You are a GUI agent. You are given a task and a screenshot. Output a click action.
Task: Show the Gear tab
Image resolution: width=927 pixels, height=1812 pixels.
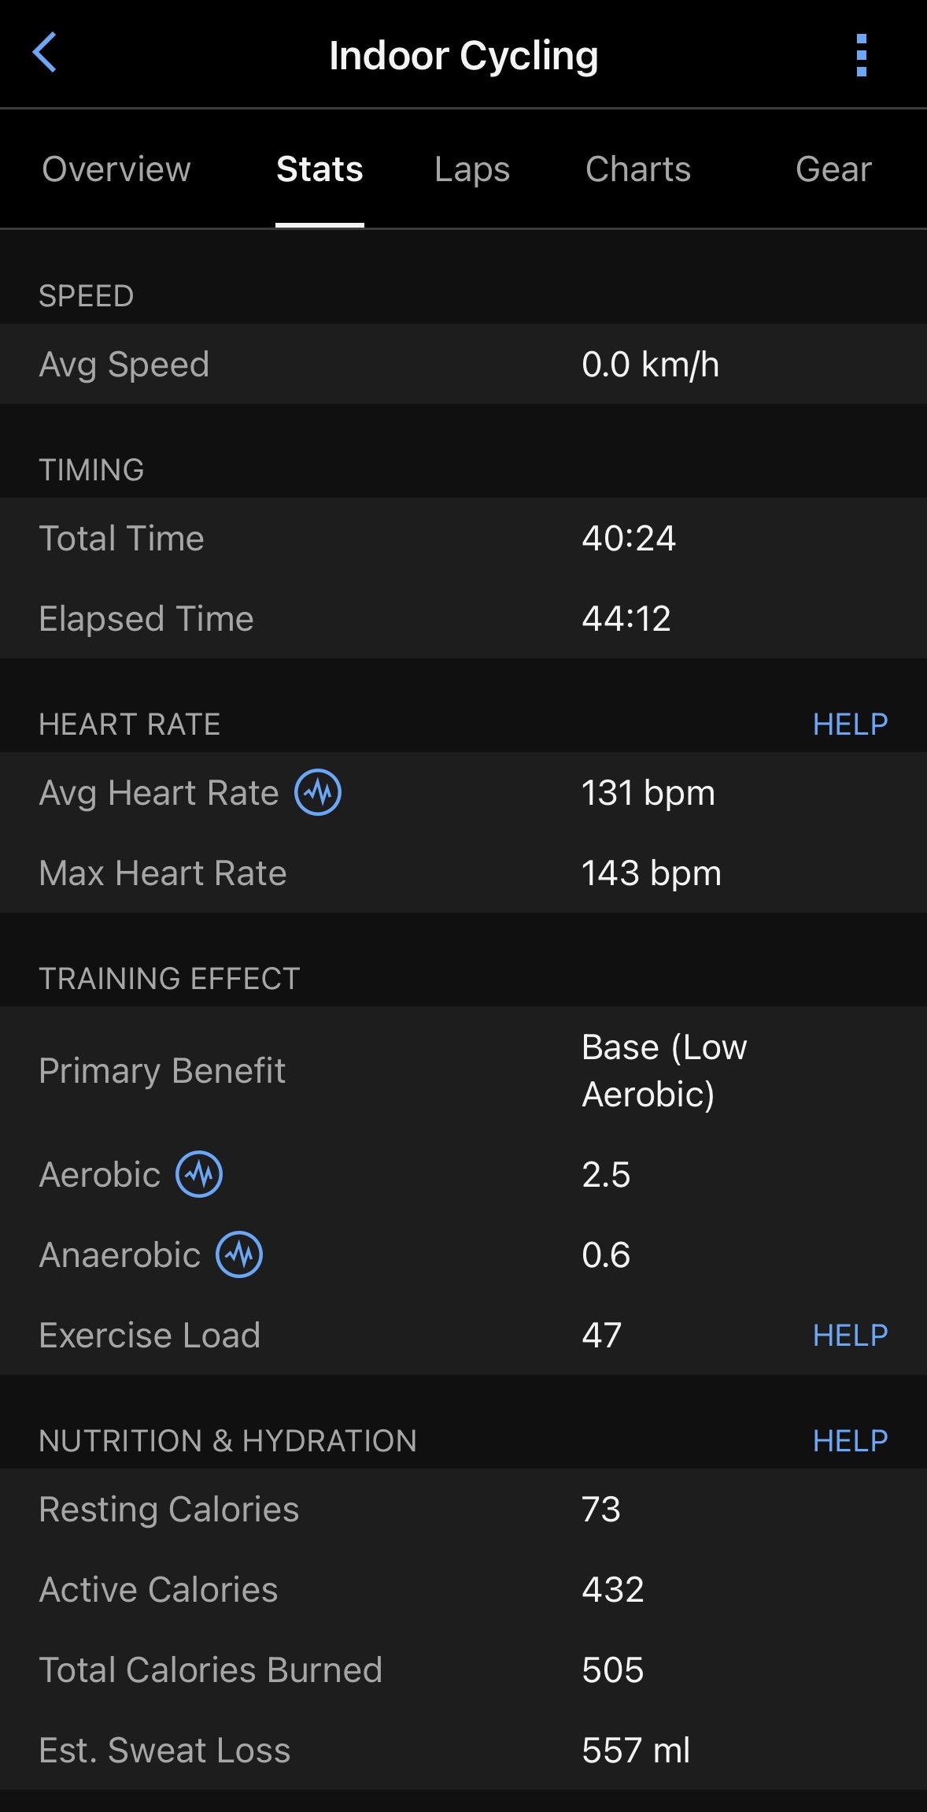click(833, 169)
